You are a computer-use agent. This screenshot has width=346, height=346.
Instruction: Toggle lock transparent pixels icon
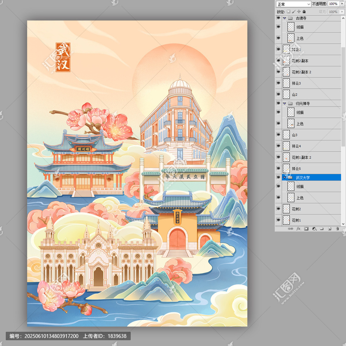(288, 12)
